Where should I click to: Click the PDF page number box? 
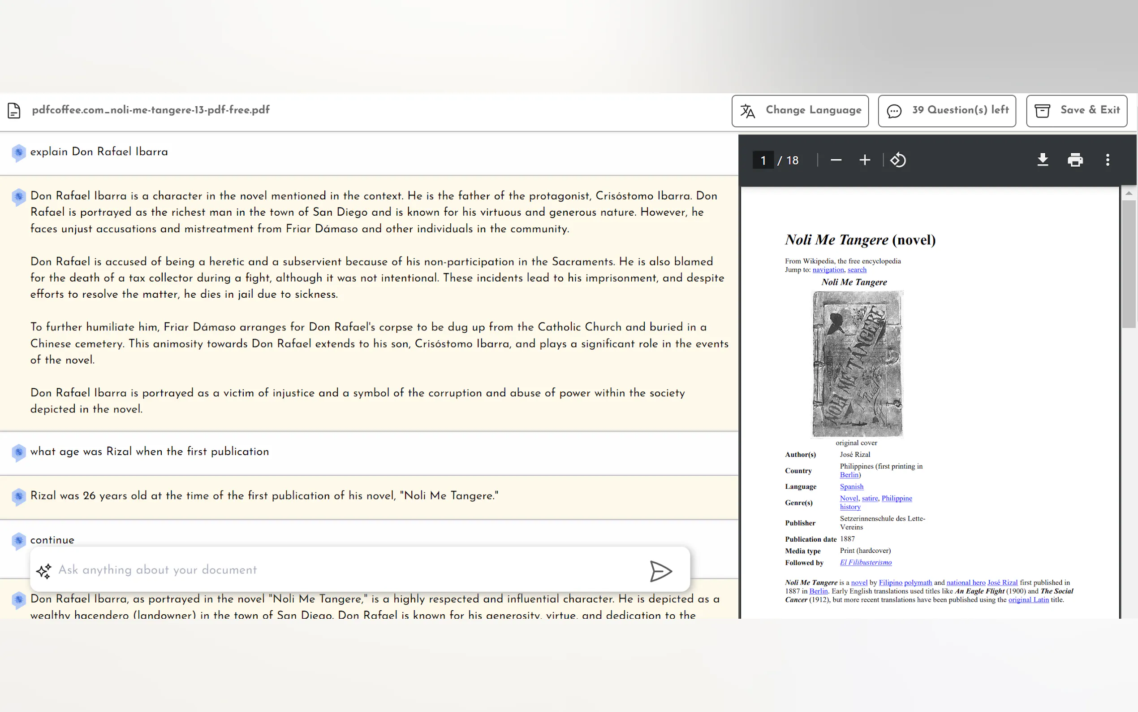tap(763, 161)
